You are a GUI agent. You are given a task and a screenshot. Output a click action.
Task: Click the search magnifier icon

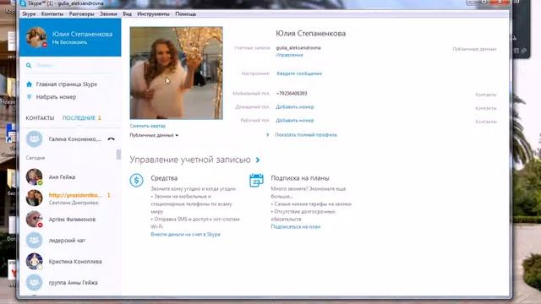pos(29,65)
